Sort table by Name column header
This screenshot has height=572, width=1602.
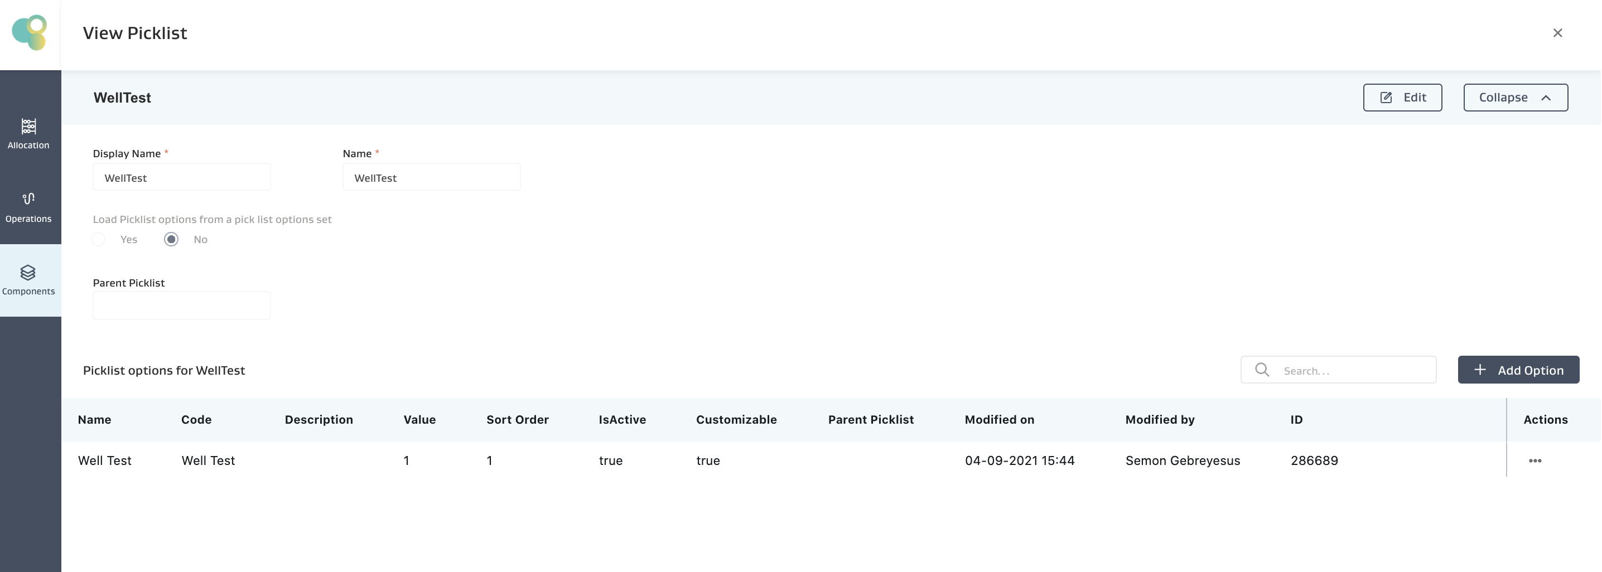point(94,420)
